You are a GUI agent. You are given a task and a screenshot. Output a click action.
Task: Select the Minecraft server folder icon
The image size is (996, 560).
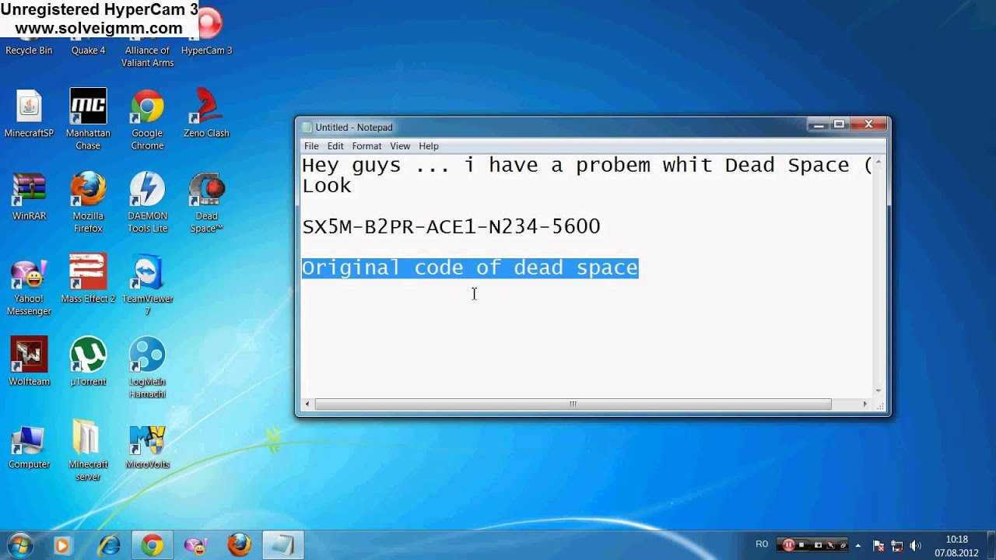pyautogui.click(x=88, y=451)
